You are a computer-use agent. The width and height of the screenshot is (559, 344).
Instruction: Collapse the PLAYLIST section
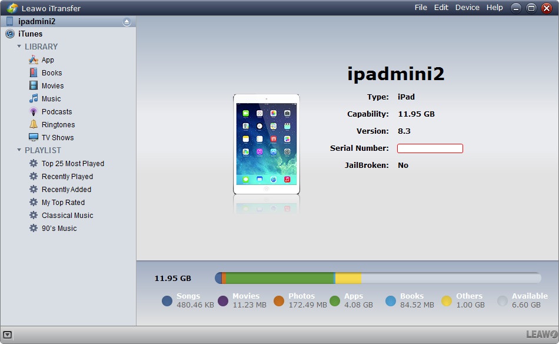tap(19, 151)
